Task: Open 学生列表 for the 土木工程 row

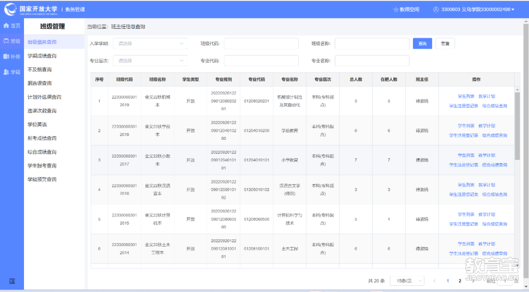Action: [466, 244]
